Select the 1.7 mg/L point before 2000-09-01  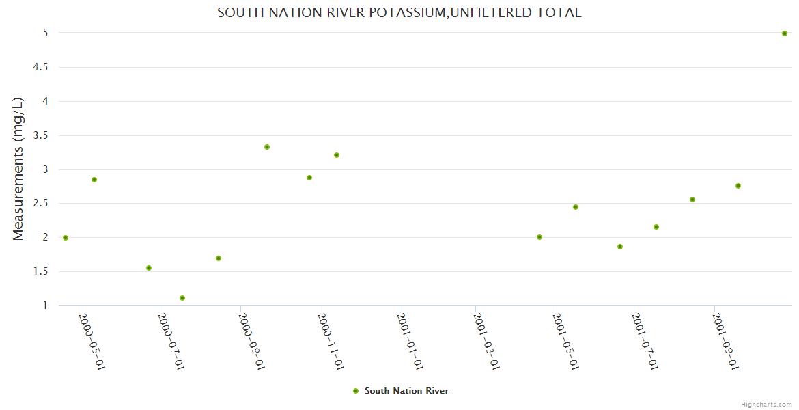pos(219,258)
